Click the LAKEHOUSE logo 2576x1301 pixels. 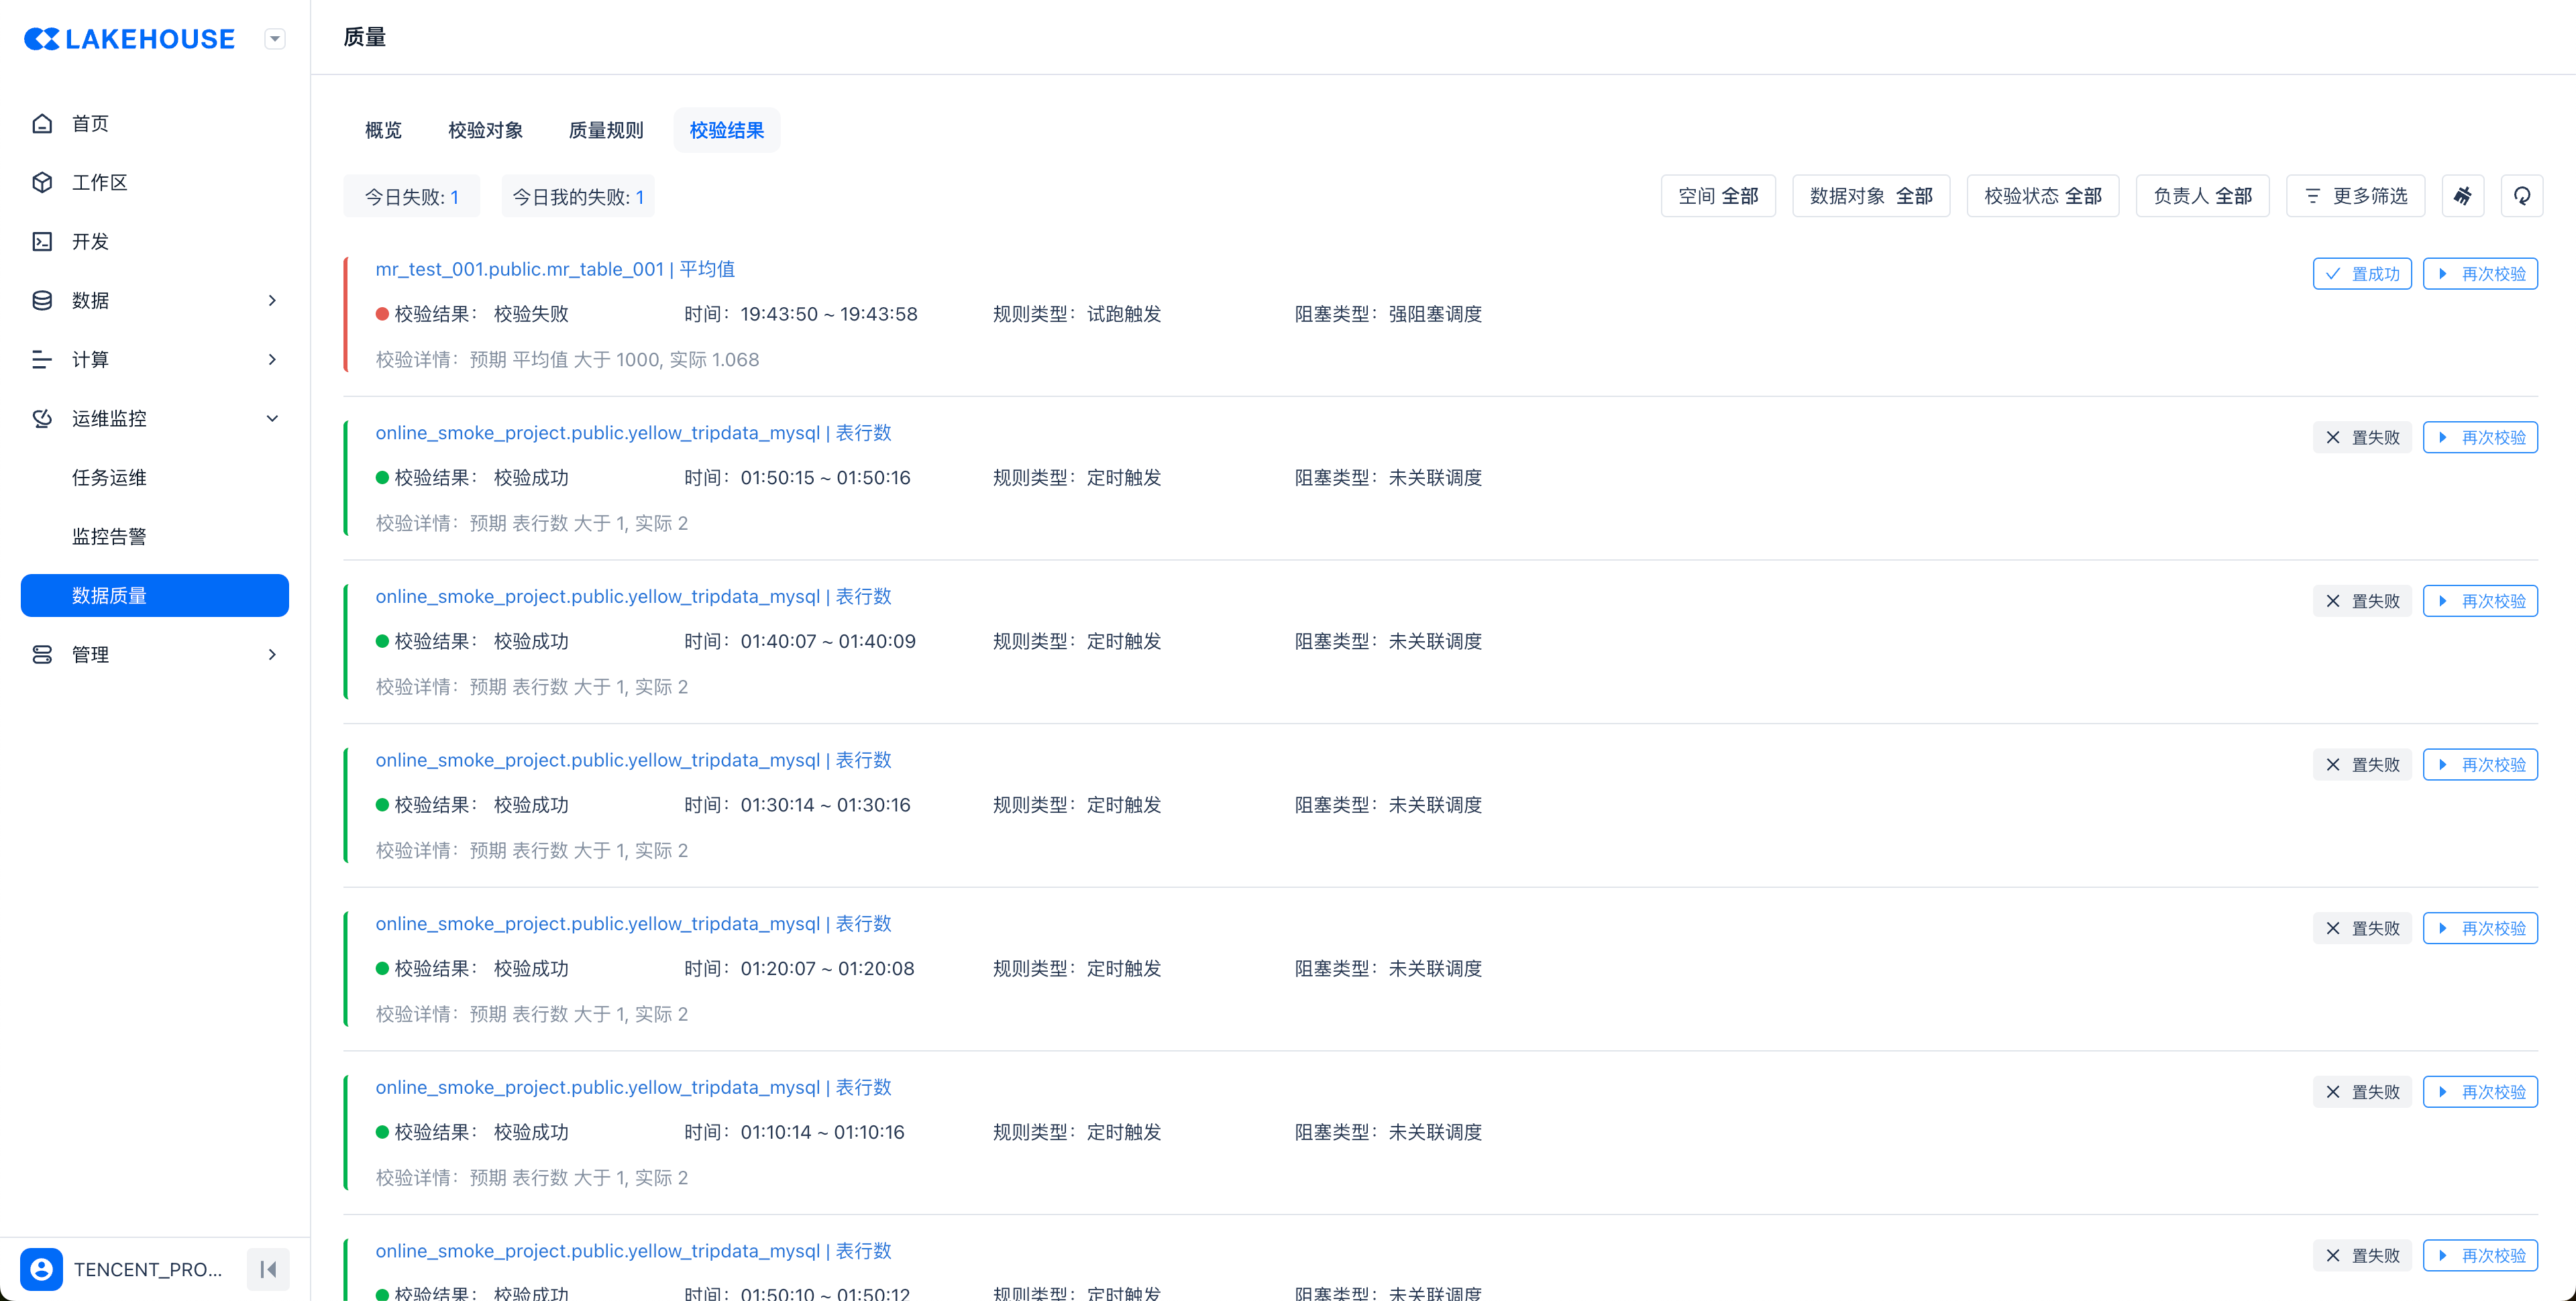point(130,39)
